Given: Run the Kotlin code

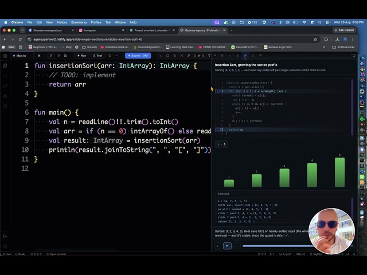Looking at the screenshot, I should 82,56.
